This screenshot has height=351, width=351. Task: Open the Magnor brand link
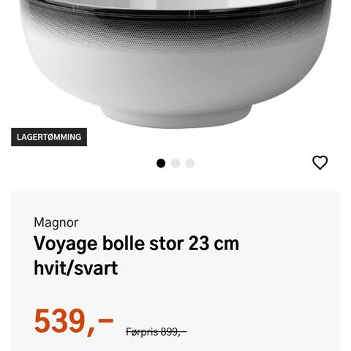56,222
